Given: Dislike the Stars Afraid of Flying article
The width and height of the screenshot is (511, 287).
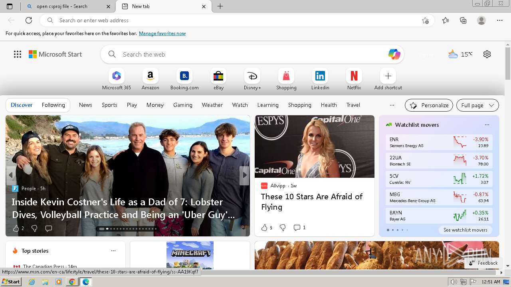Looking at the screenshot, I should click(283, 228).
